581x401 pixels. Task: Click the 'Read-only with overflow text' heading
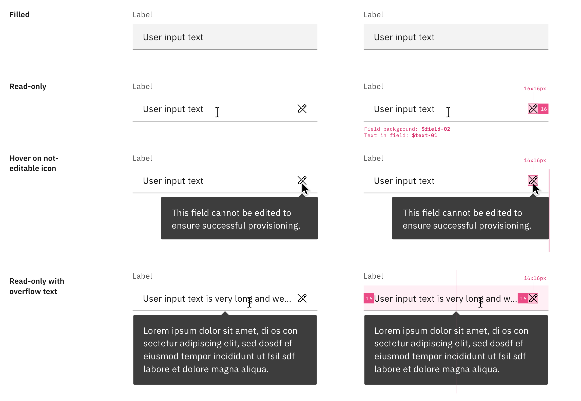point(37,286)
